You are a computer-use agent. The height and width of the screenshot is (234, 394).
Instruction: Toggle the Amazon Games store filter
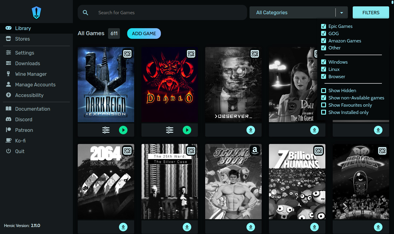[324, 41]
